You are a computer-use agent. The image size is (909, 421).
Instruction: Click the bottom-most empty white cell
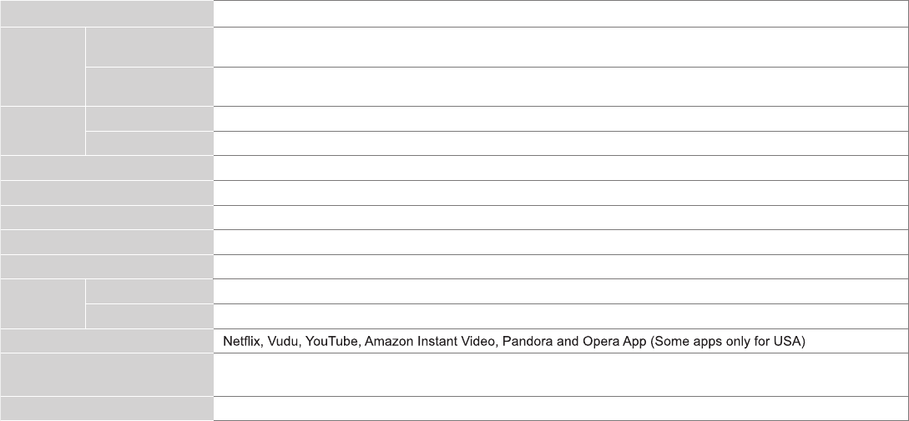click(560, 408)
